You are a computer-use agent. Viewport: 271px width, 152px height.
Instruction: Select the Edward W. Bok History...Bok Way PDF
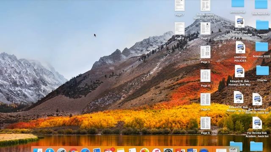(x=240, y=71)
